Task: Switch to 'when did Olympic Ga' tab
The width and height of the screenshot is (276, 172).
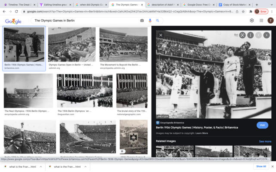Action: 91,5
